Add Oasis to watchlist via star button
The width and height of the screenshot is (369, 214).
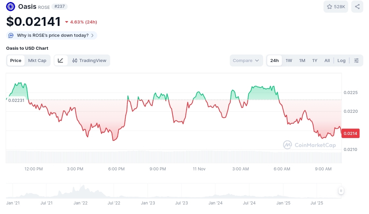[x=336, y=6]
